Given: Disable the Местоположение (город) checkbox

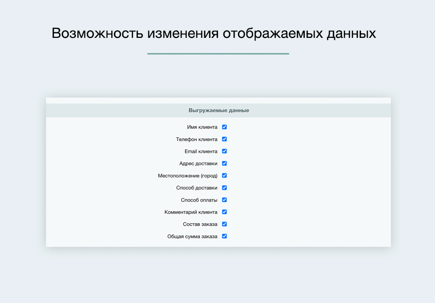Looking at the screenshot, I should pyautogui.click(x=224, y=175).
